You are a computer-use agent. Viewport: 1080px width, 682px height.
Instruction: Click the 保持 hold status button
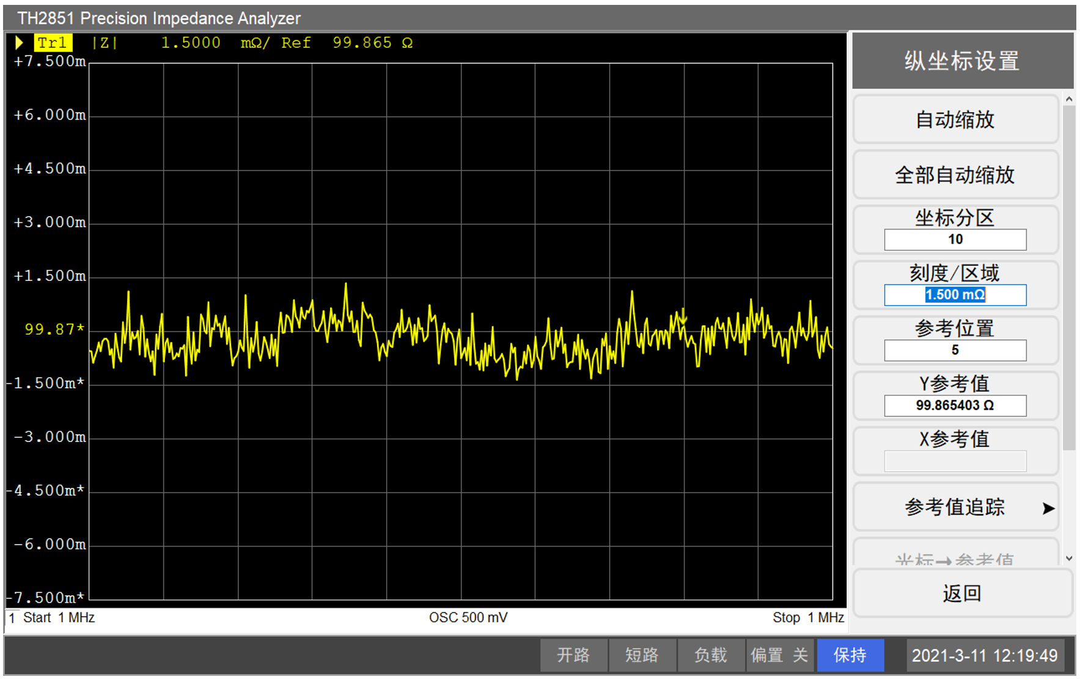click(850, 655)
